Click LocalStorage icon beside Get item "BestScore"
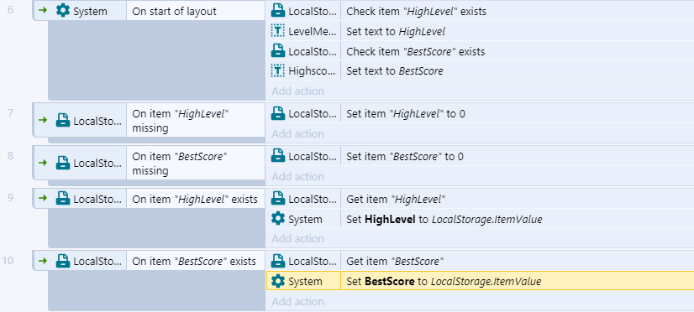Screen dimensions: 694x312 [278, 261]
